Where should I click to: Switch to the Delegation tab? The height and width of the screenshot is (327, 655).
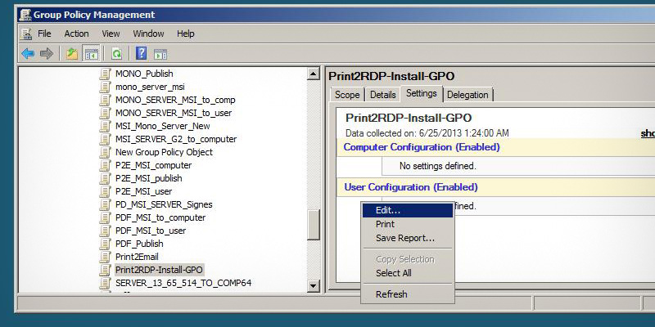point(468,95)
